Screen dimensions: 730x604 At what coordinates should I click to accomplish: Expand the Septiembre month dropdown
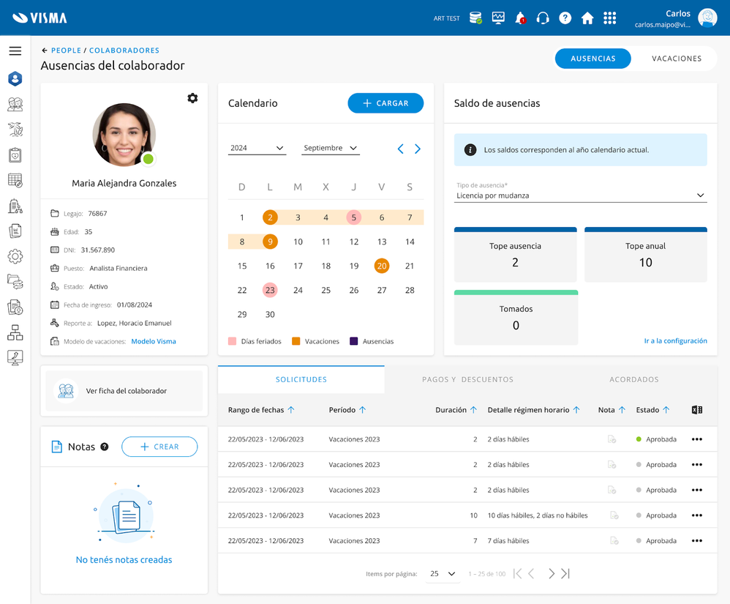pyautogui.click(x=331, y=148)
